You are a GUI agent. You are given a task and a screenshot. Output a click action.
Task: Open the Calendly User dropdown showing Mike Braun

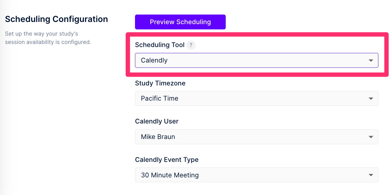[256, 137]
